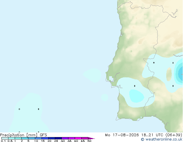Select the 2–5 mm legend color swatch
Screen dimensions: 183x142
[25, 138]
